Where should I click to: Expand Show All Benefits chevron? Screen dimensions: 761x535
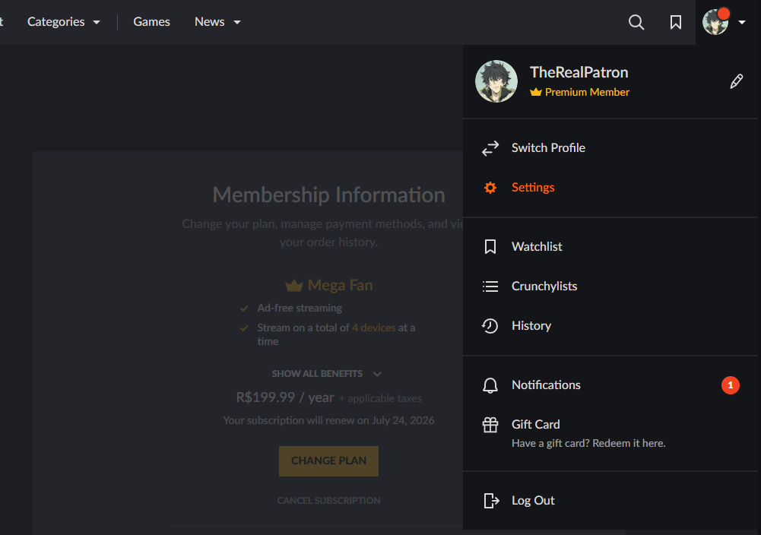377,374
